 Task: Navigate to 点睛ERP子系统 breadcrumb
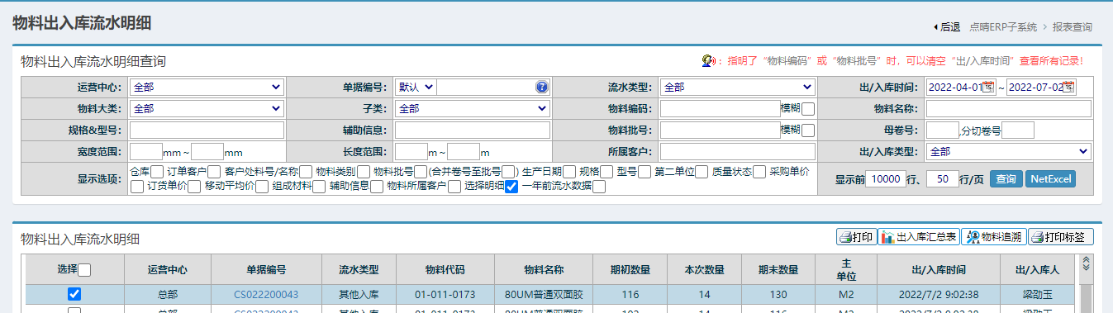tap(1002, 27)
